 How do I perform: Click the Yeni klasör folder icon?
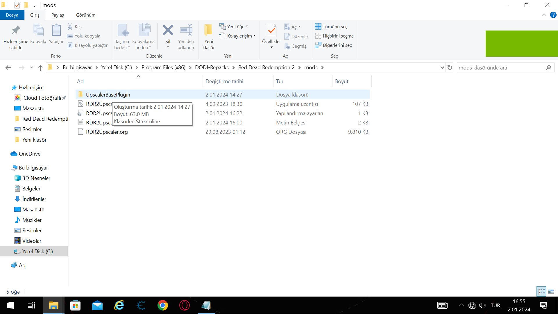pyautogui.click(x=208, y=30)
